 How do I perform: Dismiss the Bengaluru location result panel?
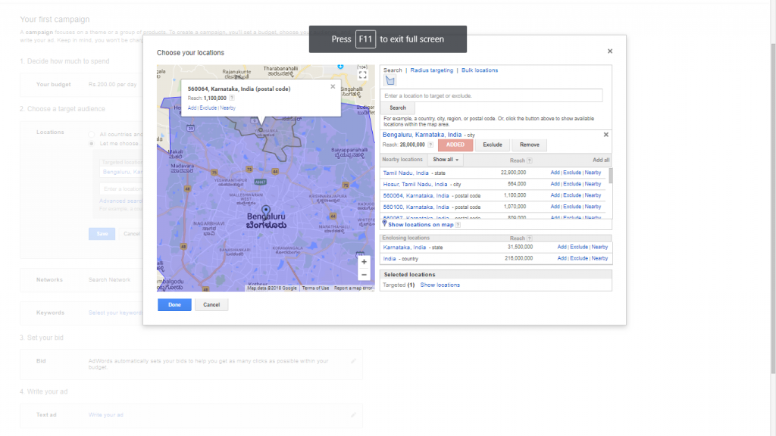point(605,135)
